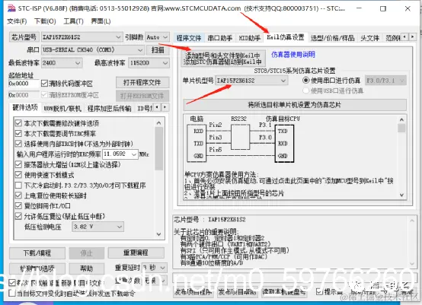
Task: Toggle 振荡器放大增益 checkbox
Action: pos(18,164)
